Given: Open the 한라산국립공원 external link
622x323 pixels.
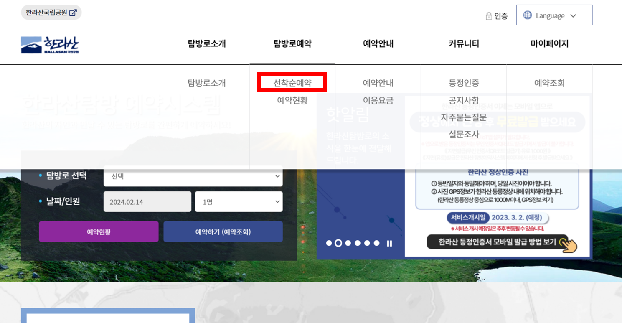Looking at the screenshot, I should point(51,13).
